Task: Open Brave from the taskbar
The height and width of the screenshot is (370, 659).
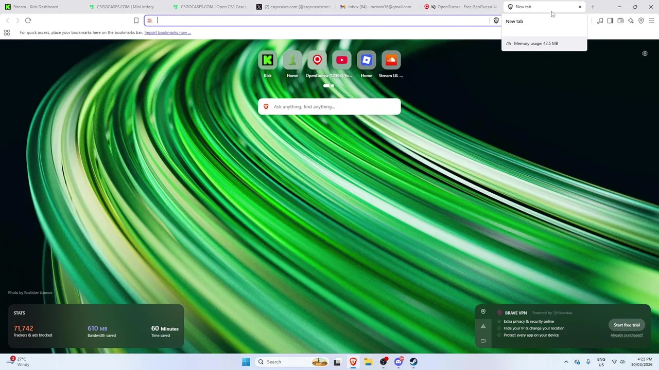Action: coord(353,362)
